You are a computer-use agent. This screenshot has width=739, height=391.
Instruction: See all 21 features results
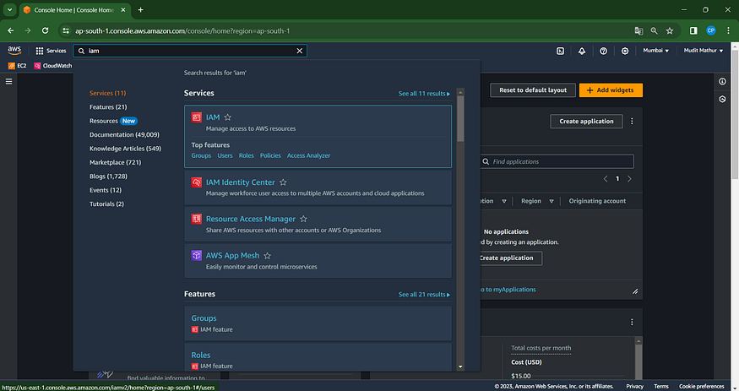[424, 295]
